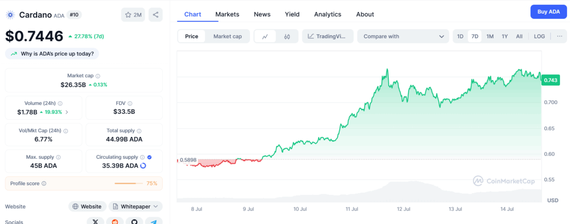570x224 pixels.
Task: Select the line chart view icon
Action: pyautogui.click(x=265, y=36)
